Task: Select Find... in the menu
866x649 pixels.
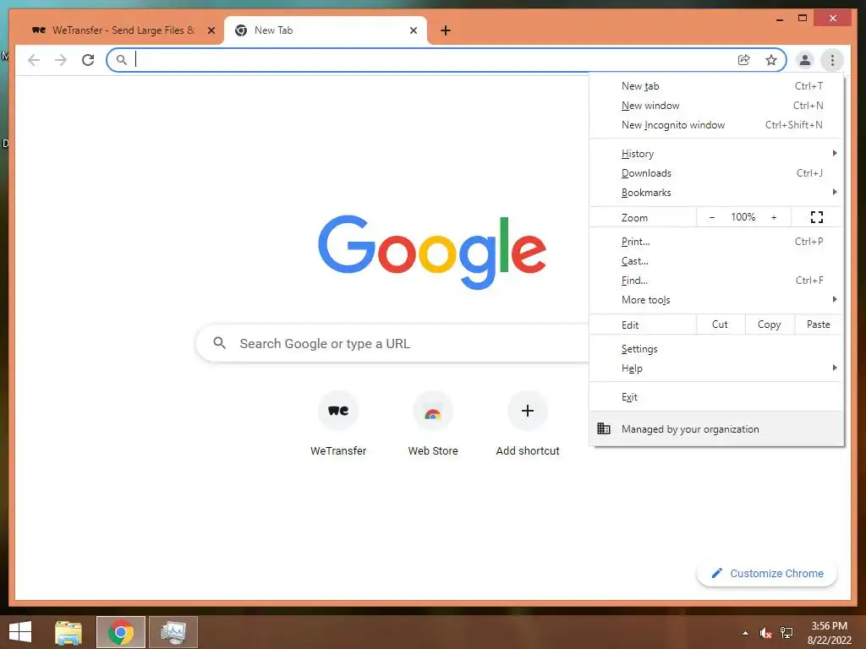Action: [716, 281]
